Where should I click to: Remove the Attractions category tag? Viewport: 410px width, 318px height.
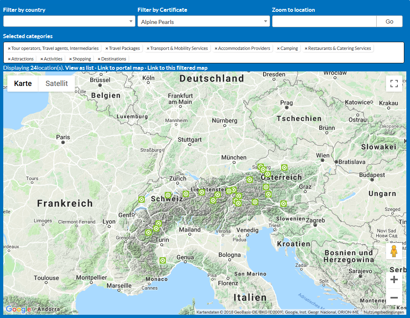click(x=9, y=59)
